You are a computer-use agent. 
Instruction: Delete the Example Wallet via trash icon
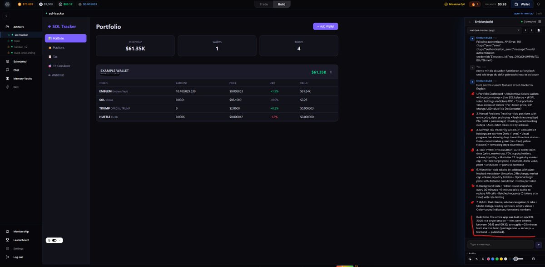[x=331, y=72]
